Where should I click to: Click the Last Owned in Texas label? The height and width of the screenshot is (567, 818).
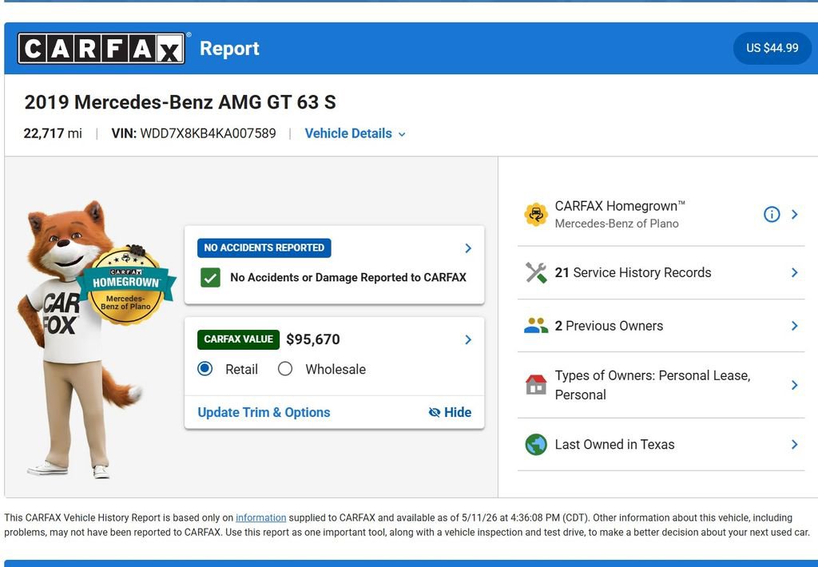click(x=614, y=445)
